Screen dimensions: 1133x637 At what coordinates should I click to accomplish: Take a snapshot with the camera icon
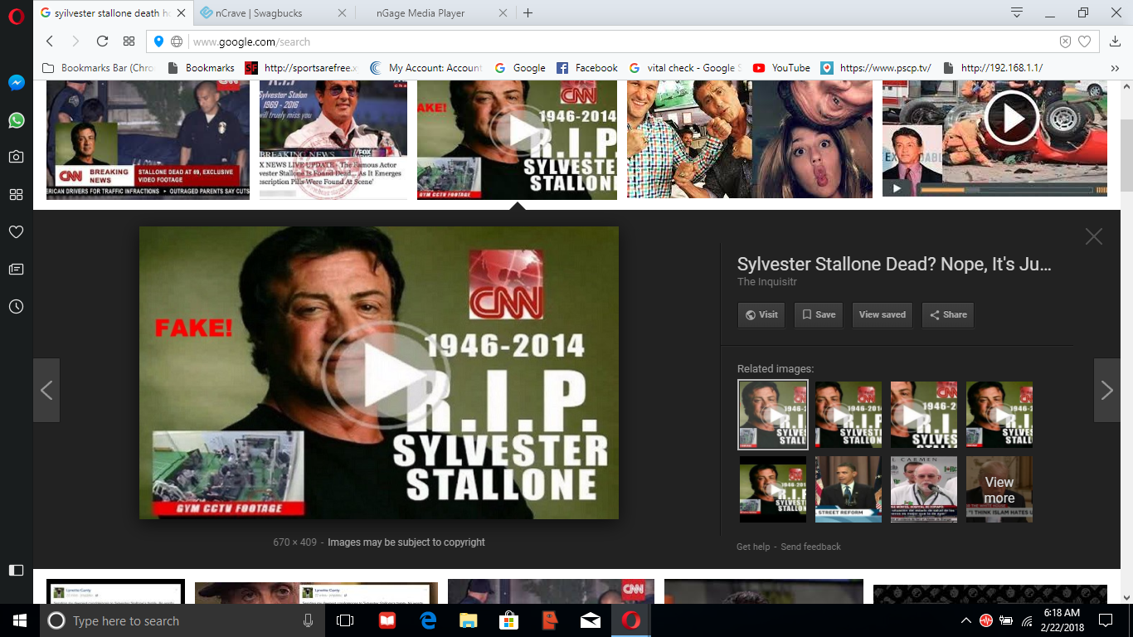pyautogui.click(x=16, y=157)
